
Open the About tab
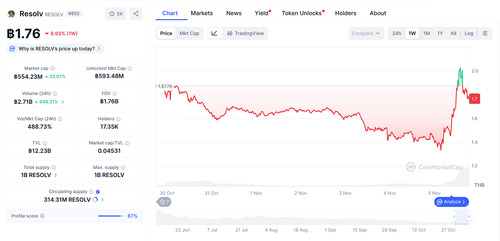coord(378,13)
